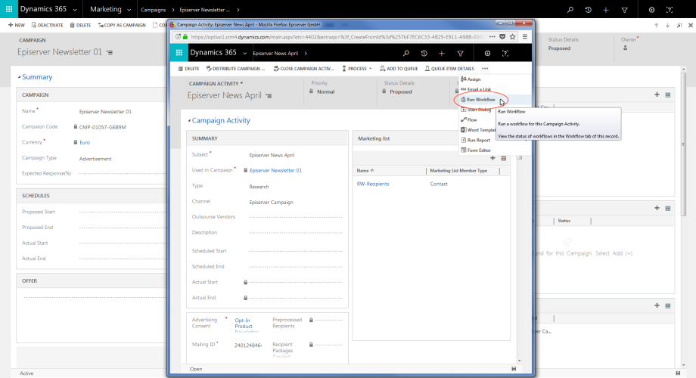Click Euro currency link in background
696x378 pixels.
(x=84, y=142)
